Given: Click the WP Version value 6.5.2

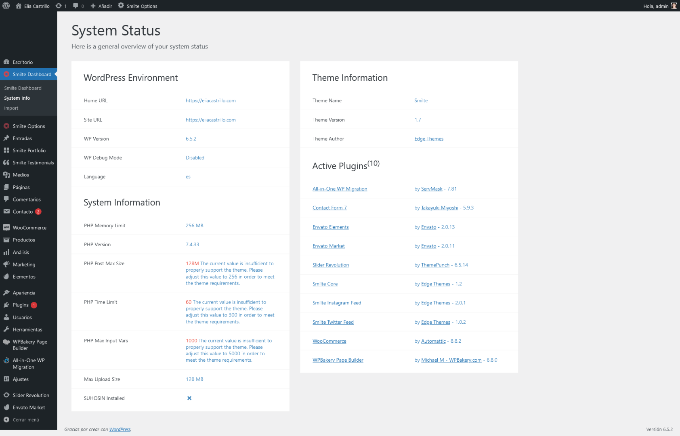Looking at the screenshot, I should click(191, 139).
